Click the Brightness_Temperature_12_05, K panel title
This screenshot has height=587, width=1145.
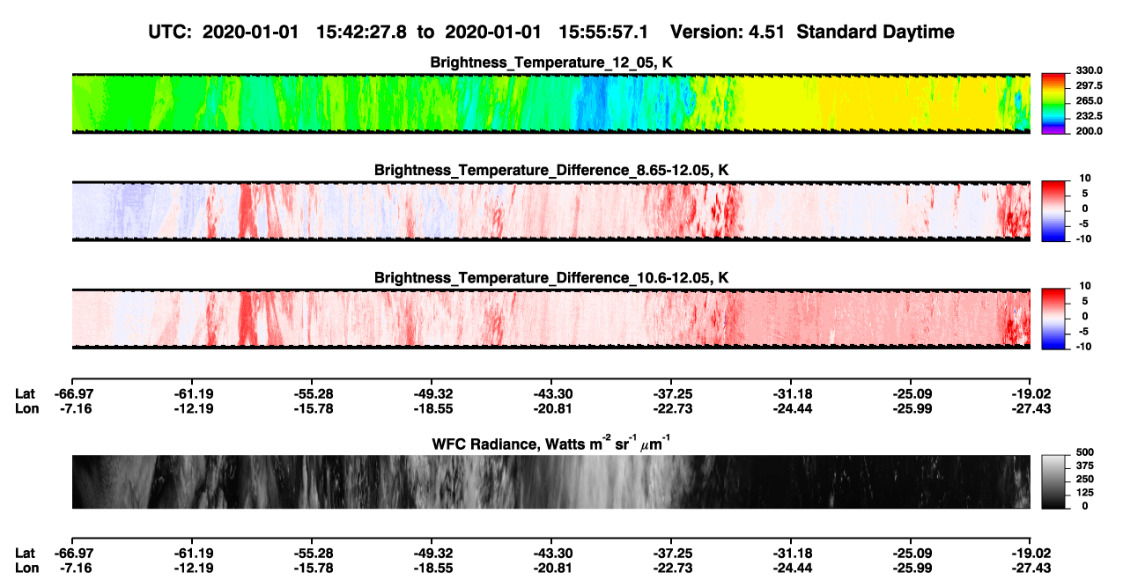[x=551, y=62]
